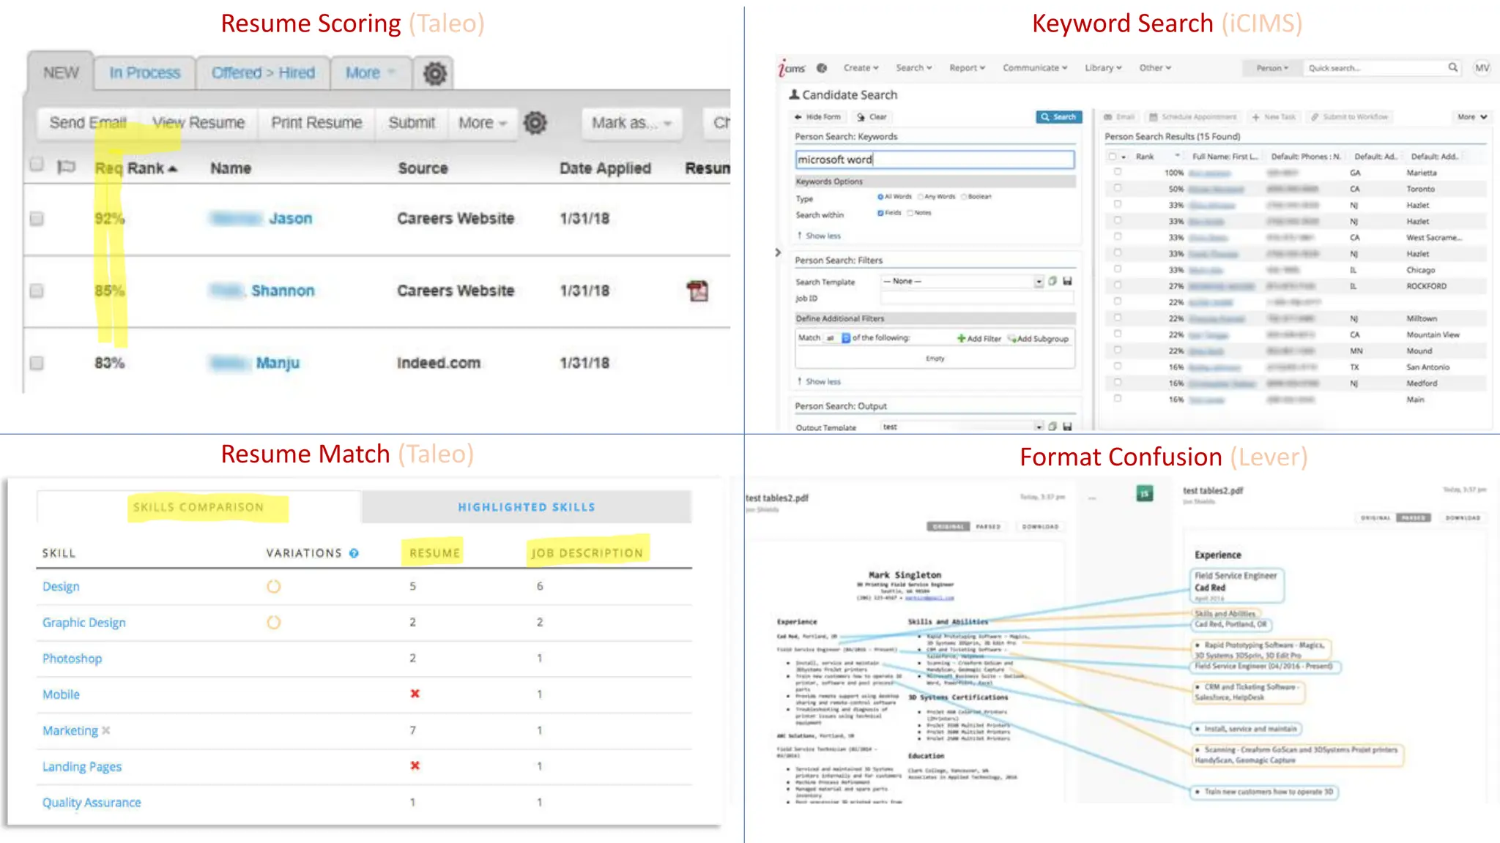Viewport: 1500px width, 843px height.
Task: Click Hide Form in Candidate Search
Action: 817,117
